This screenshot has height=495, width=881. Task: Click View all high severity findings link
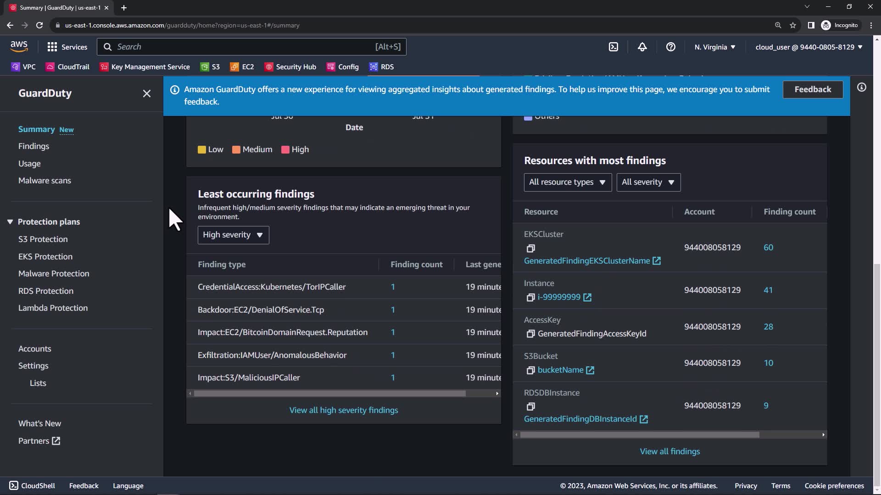343,410
